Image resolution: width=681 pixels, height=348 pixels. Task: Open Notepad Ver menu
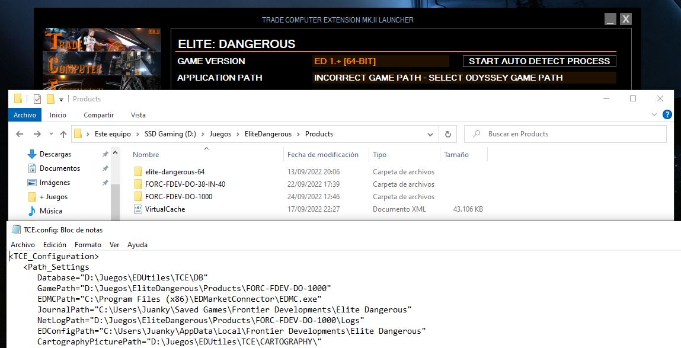pyautogui.click(x=114, y=245)
